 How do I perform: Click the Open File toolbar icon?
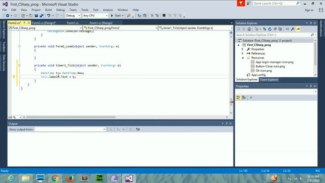click(31, 16)
